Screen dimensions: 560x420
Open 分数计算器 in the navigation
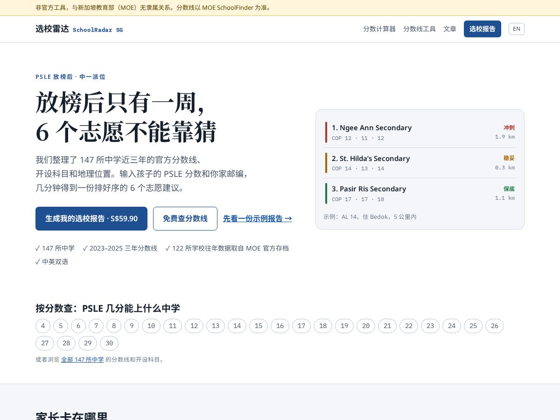pos(379,29)
